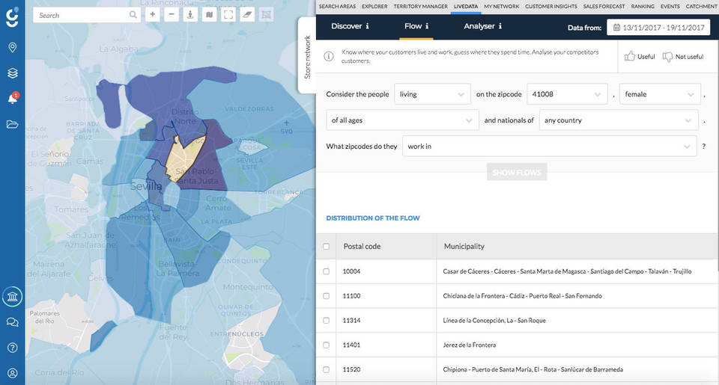The width and height of the screenshot is (719, 385).
Task: Expand the zipcode 41008 dropdown
Action: [x=566, y=94]
